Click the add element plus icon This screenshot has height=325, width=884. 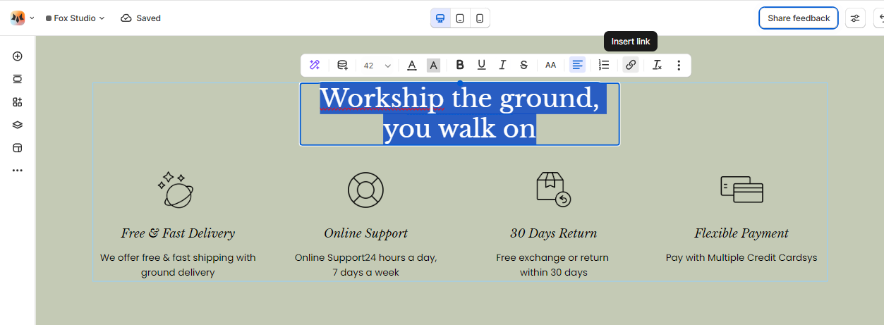click(x=18, y=56)
